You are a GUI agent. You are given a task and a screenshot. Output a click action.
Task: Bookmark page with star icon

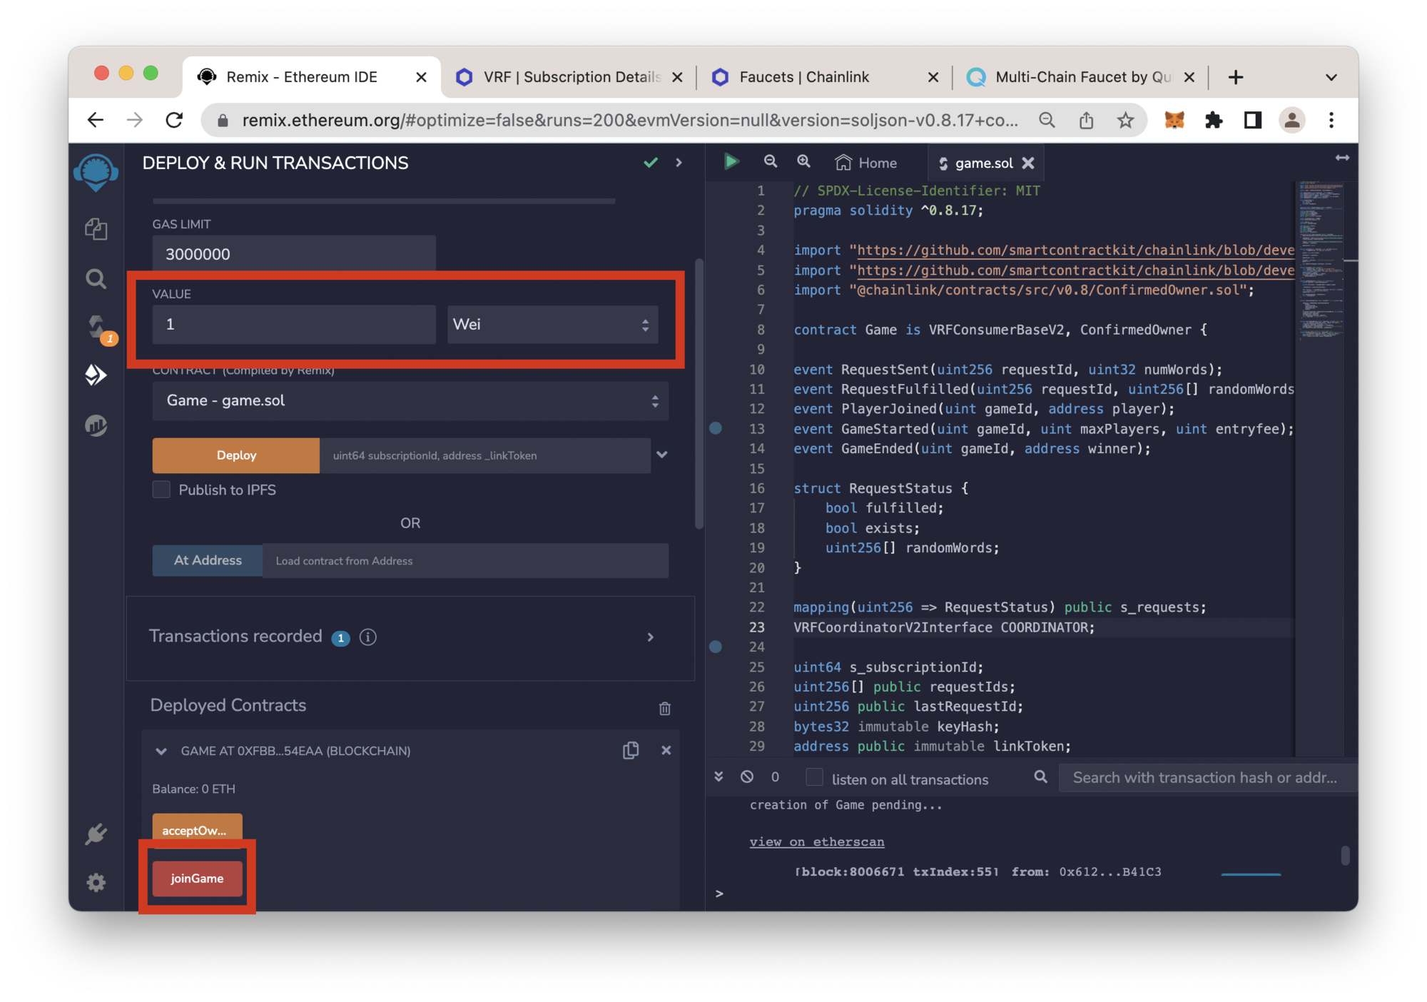tap(1125, 120)
